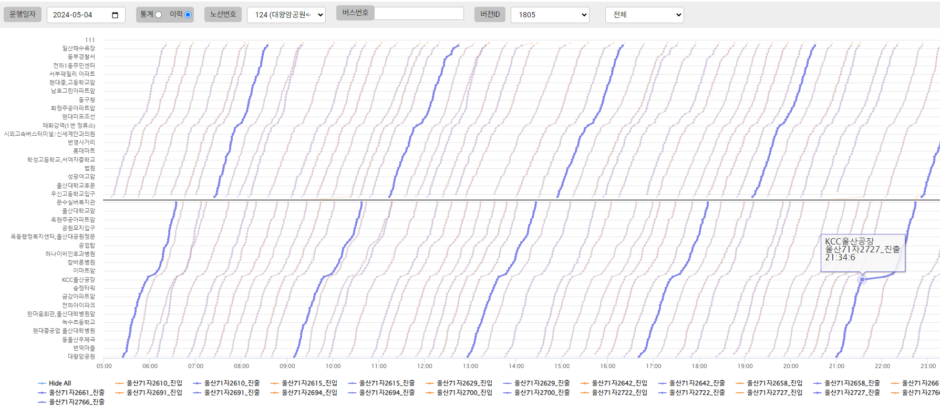Select the 통계 radio button

pyautogui.click(x=158, y=15)
